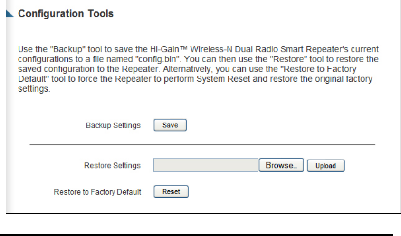The width and height of the screenshot is (401, 236).
Task: Select the Configuration Tools heading
Action: [x=66, y=14]
